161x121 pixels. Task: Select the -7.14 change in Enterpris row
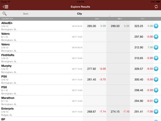tap(103, 112)
